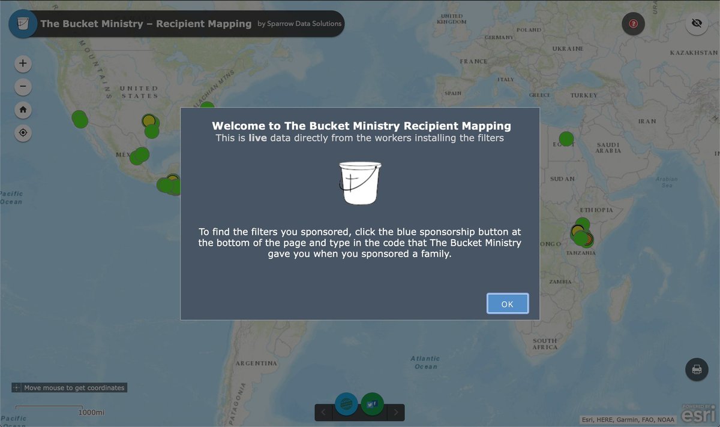The image size is (720, 427).
Task: Select the 'Move mouse to get coordinates' label
Action: (74, 388)
